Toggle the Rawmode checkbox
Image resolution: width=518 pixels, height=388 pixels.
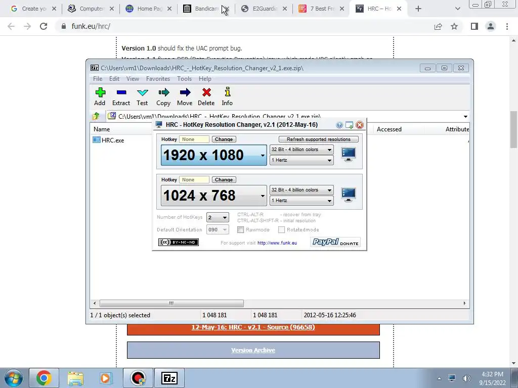pos(240,230)
